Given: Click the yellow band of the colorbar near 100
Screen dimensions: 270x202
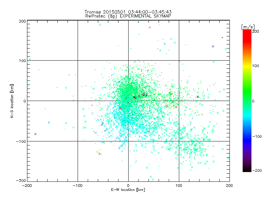Looking at the screenshot, I should point(247,66).
